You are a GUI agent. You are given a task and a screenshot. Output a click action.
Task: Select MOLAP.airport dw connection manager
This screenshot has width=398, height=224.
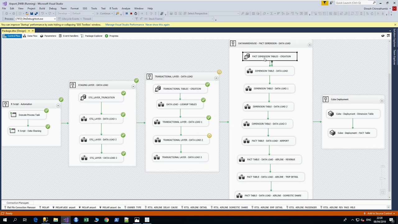(110, 207)
